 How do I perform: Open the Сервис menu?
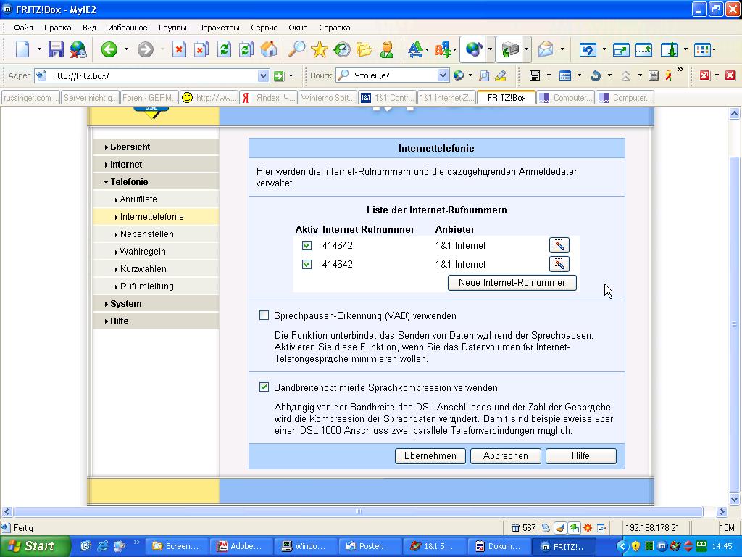(264, 28)
